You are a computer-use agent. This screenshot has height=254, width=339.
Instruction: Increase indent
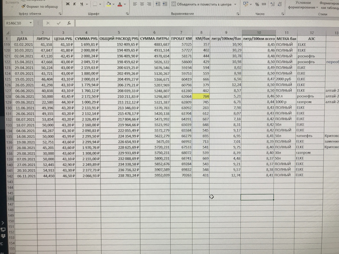coord(165,4)
